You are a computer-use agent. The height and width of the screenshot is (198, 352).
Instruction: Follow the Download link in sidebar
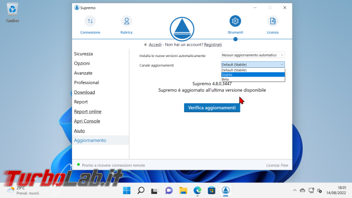(x=84, y=92)
